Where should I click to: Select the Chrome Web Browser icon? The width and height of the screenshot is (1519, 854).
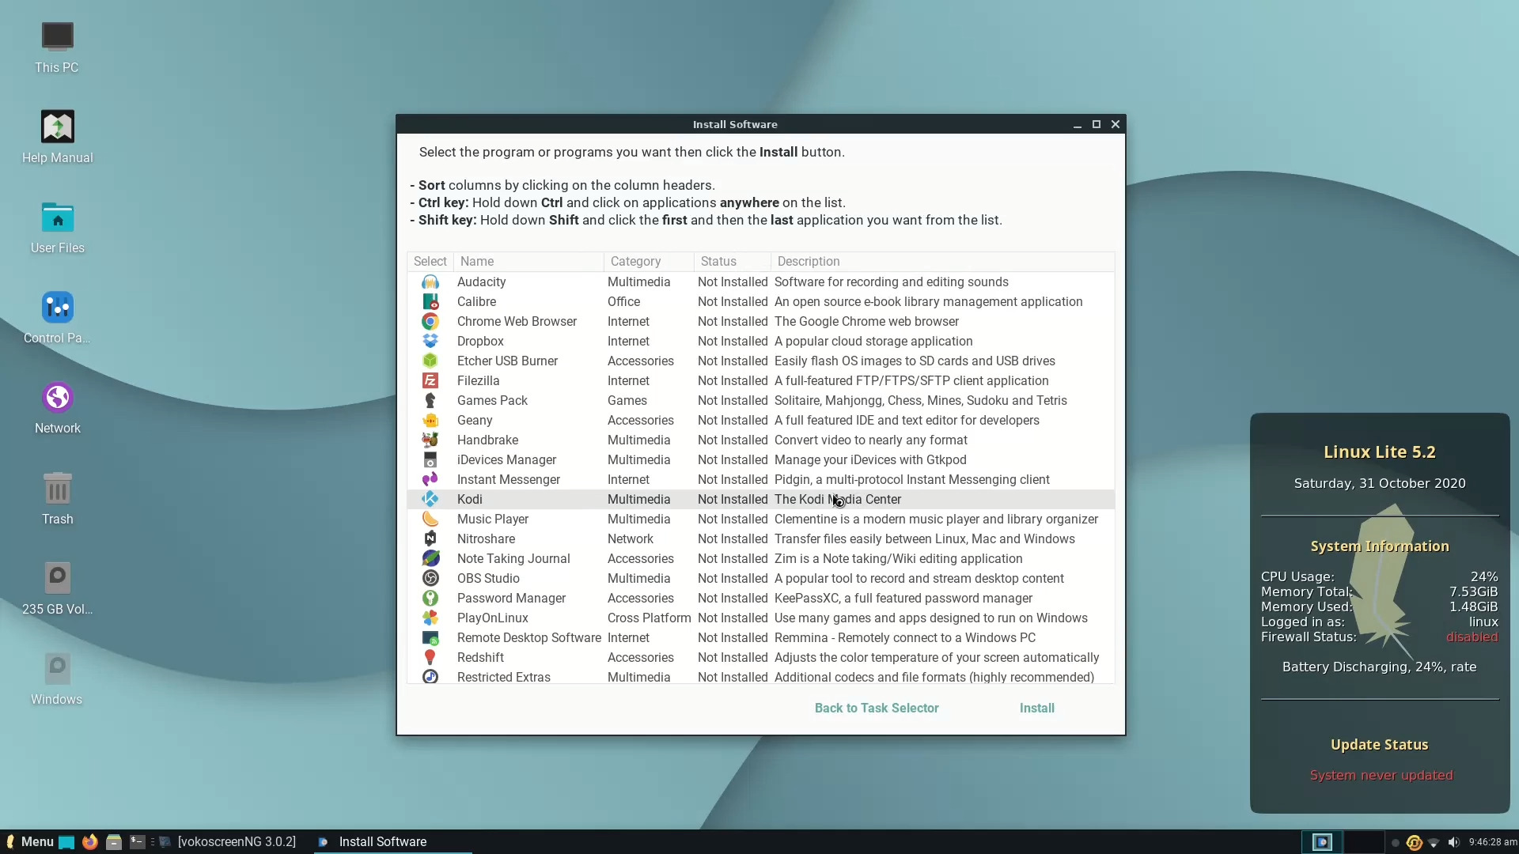coord(430,322)
